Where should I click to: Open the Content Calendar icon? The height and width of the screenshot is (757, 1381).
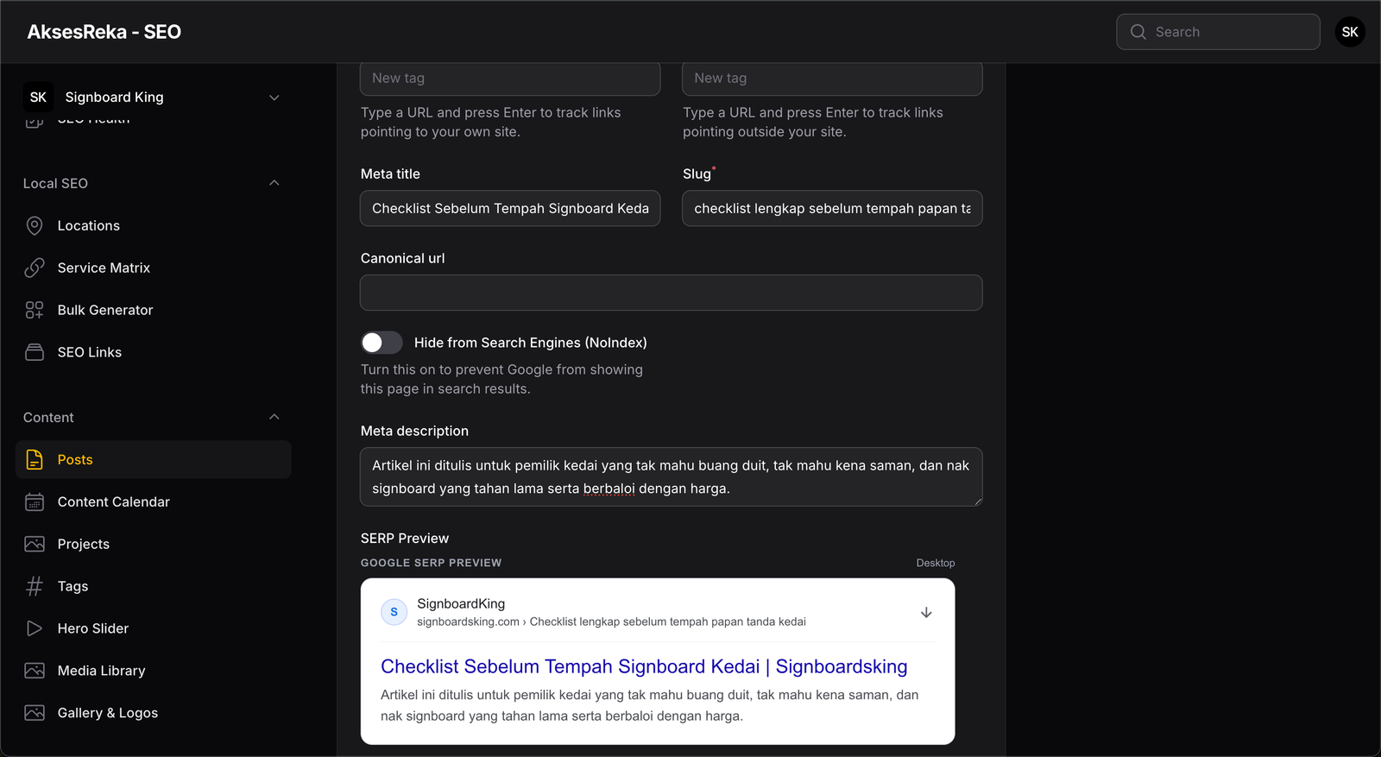35,502
